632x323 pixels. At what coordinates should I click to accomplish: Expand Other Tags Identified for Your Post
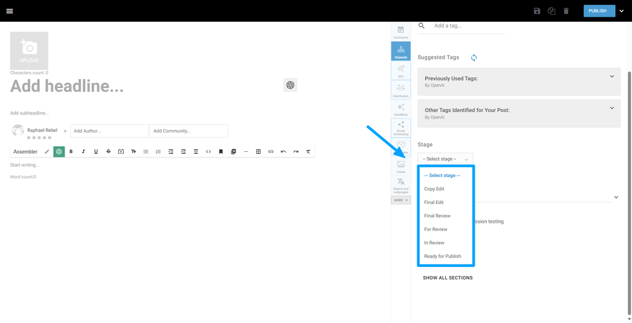[611, 108]
